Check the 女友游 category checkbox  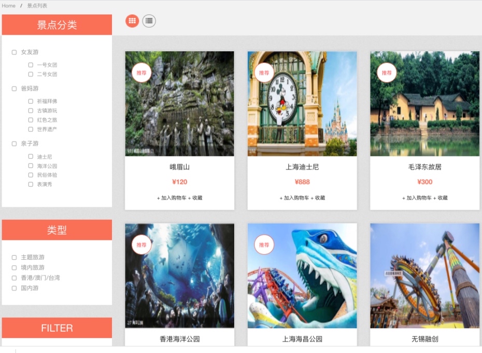click(x=14, y=52)
